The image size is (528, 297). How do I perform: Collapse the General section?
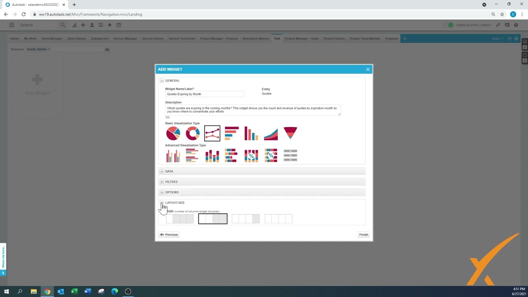[162, 80]
